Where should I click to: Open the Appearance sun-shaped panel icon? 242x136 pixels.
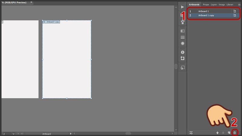pos(182,44)
